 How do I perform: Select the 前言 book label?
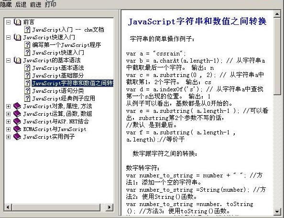point(29,22)
